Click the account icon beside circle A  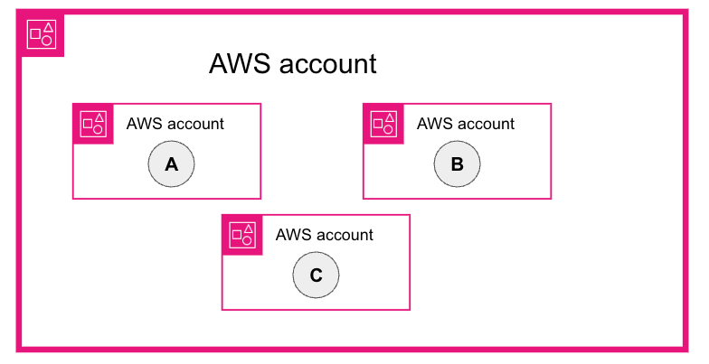pyautogui.click(x=93, y=124)
